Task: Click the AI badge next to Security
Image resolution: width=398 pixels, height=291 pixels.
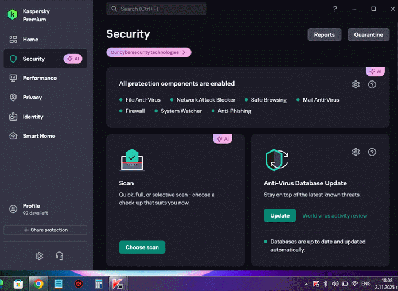Action: coord(73,59)
